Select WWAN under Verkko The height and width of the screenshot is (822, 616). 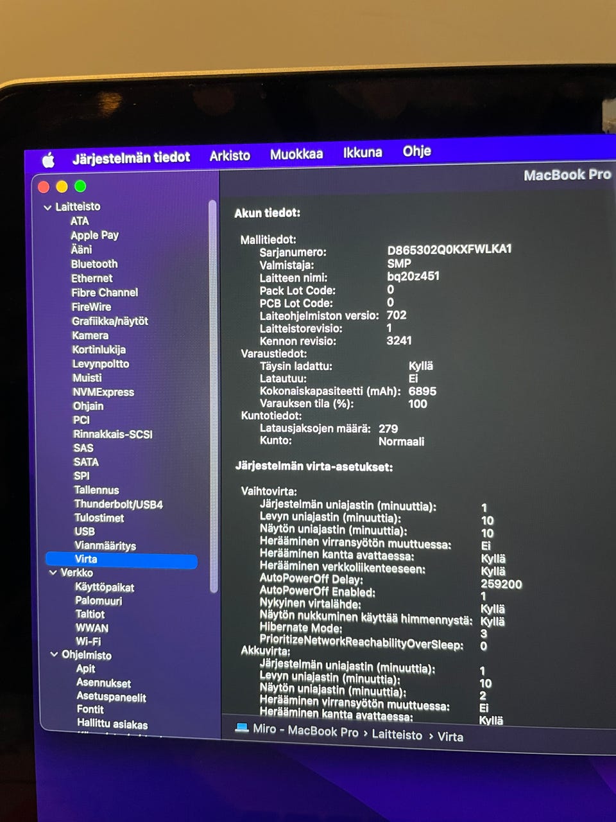[x=92, y=628]
